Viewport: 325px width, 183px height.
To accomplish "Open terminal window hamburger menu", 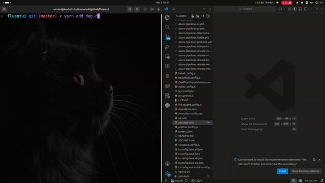I will tap(137, 9).
